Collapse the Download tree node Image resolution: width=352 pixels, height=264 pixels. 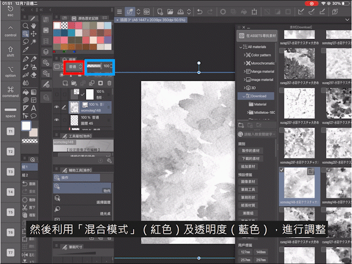click(244, 96)
